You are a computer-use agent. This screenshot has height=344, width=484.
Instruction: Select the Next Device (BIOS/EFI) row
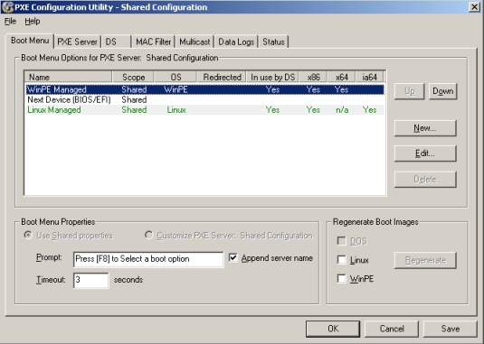pyautogui.click(x=205, y=100)
